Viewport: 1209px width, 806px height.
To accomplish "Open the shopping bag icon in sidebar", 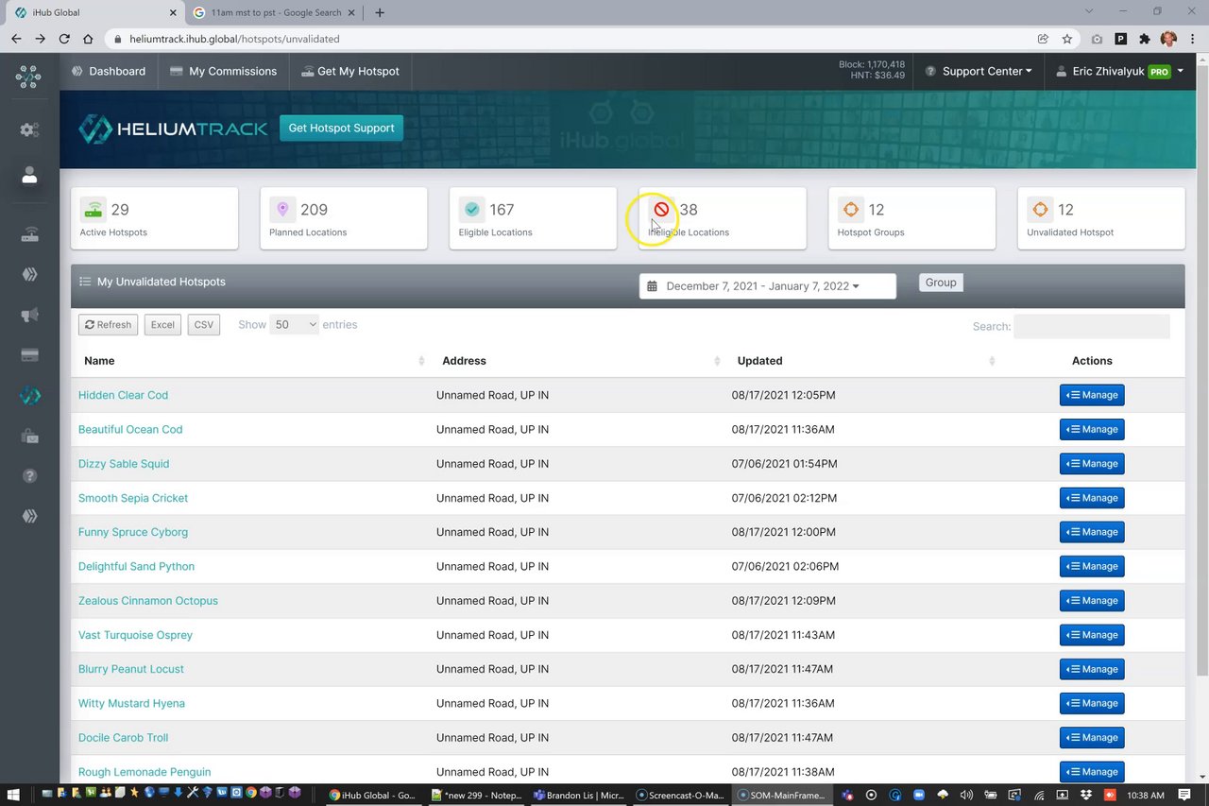I will coord(29,436).
